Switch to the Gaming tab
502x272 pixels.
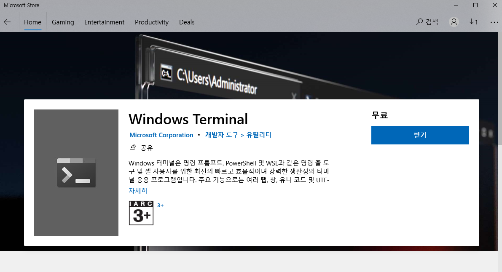pos(63,22)
